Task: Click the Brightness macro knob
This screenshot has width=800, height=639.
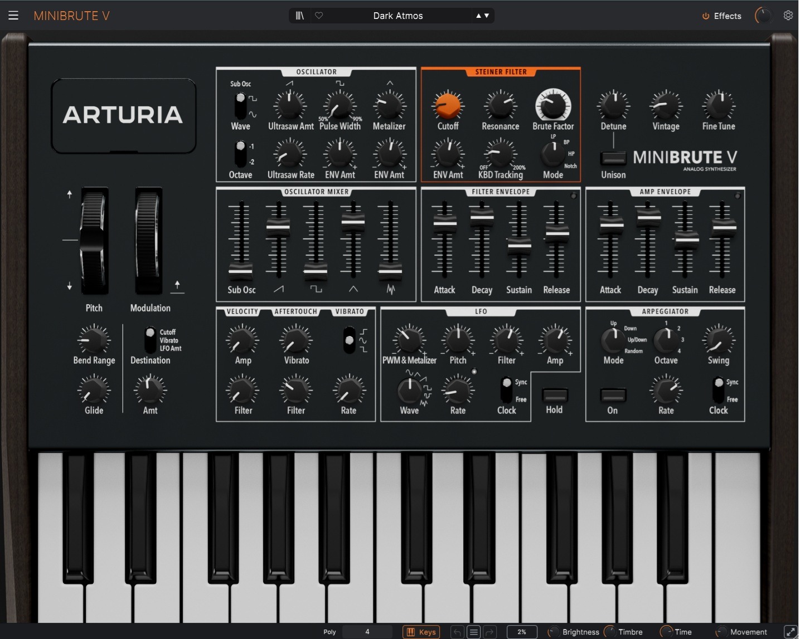Action: coord(554,632)
